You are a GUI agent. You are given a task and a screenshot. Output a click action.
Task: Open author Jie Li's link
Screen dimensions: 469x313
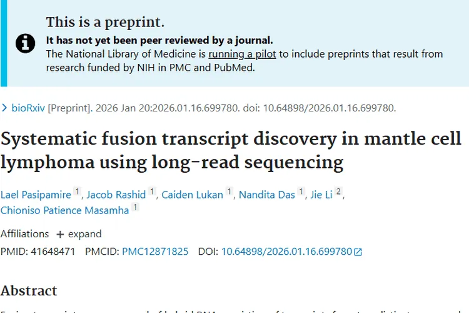click(321, 195)
